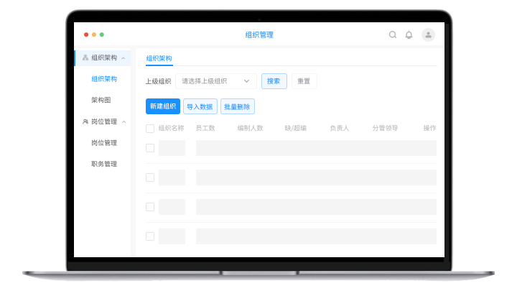517x291 pixels.
Task: Click the 批量删除 button
Action: point(237,106)
